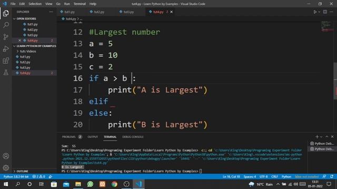The image size is (337, 189).
Task: Open the Explorer view in activity bar
Action: coord(6,13)
